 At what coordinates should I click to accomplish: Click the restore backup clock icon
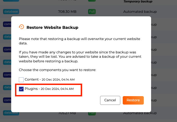21,27
